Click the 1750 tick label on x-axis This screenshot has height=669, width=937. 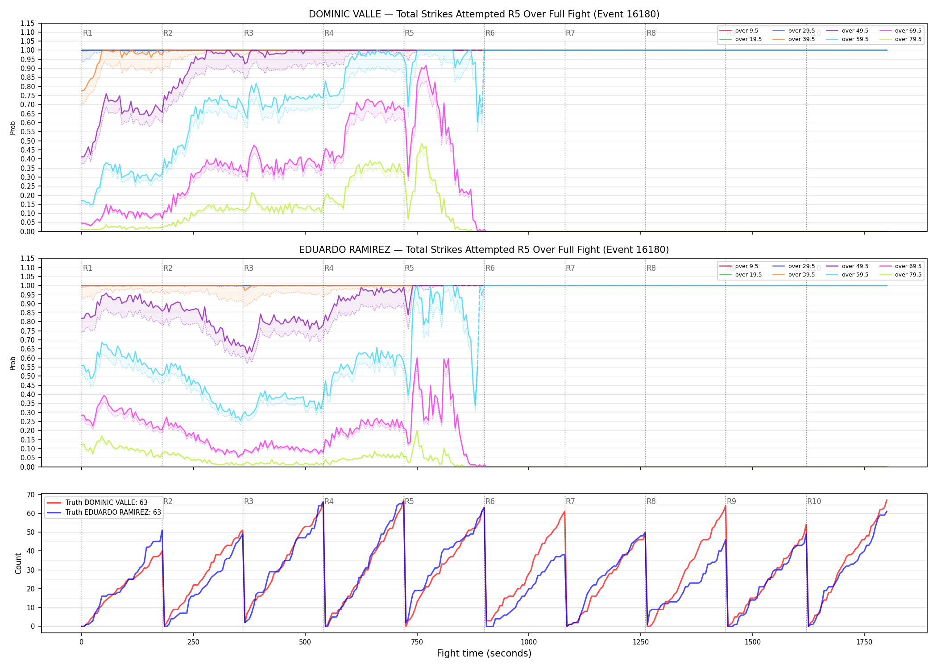point(864,642)
